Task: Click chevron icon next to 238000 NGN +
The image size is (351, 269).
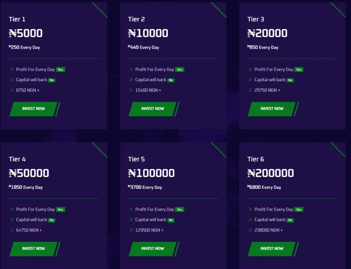Action: click(x=251, y=230)
